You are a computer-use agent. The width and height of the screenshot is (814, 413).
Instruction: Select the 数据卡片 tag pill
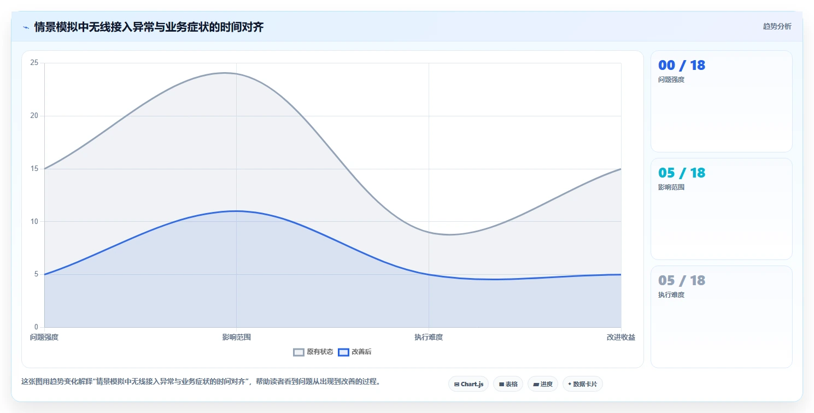pos(583,384)
